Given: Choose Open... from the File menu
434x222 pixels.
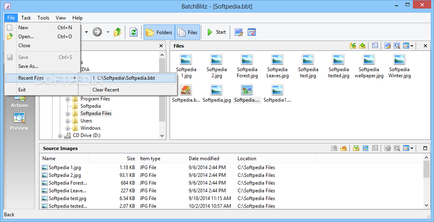Looking at the screenshot, I should (x=42, y=37).
